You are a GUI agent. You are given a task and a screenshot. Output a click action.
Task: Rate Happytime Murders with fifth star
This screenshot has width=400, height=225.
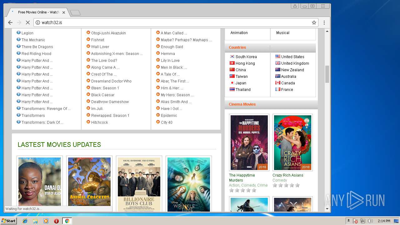pyautogui.click(x=254, y=190)
